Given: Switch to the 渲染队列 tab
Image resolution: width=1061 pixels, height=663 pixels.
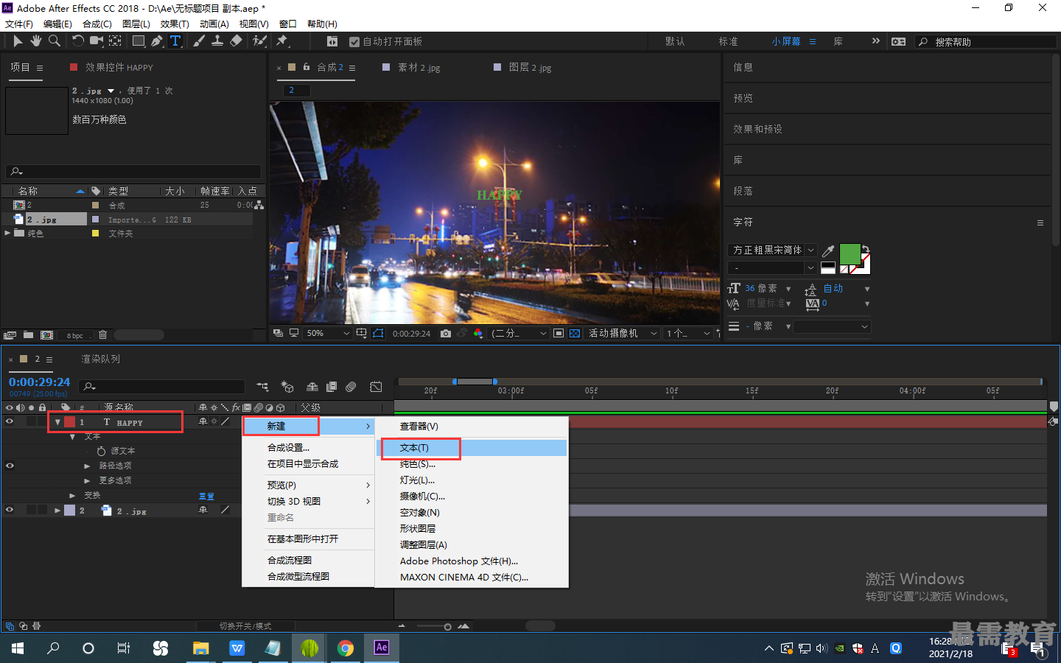Looking at the screenshot, I should (x=100, y=359).
